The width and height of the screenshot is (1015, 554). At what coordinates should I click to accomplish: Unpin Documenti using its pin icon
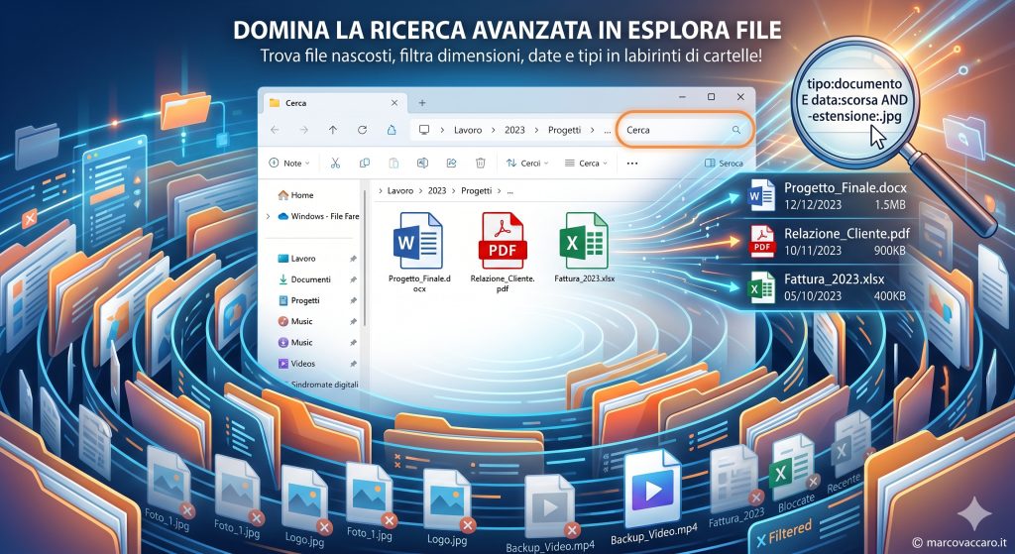(354, 279)
